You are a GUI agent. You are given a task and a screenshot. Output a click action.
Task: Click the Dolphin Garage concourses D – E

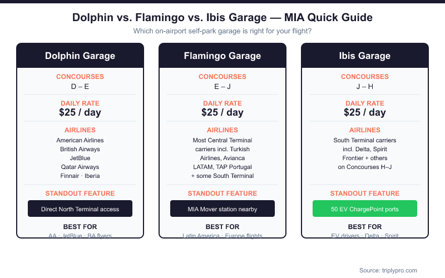point(80,87)
